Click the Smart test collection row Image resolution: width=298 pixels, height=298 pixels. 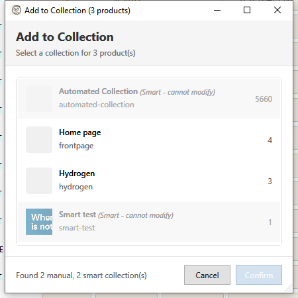click(x=149, y=222)
